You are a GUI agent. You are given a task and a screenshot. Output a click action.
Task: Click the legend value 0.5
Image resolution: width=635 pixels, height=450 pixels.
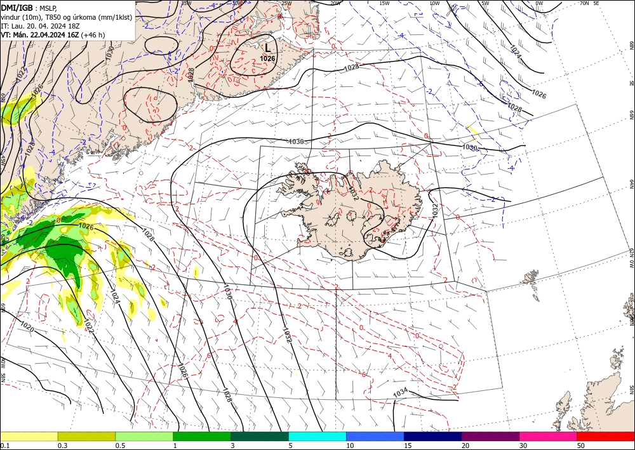pyautogui.click(x=119, y=446)
